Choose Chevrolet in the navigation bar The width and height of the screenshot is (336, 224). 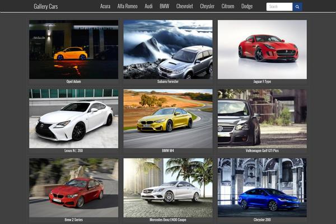click(184, 6)
